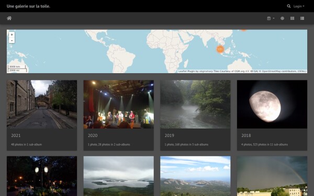Open the 2019 misty river thumbnail
This screenshot has height=196, width=314.
tap(195, 104)
